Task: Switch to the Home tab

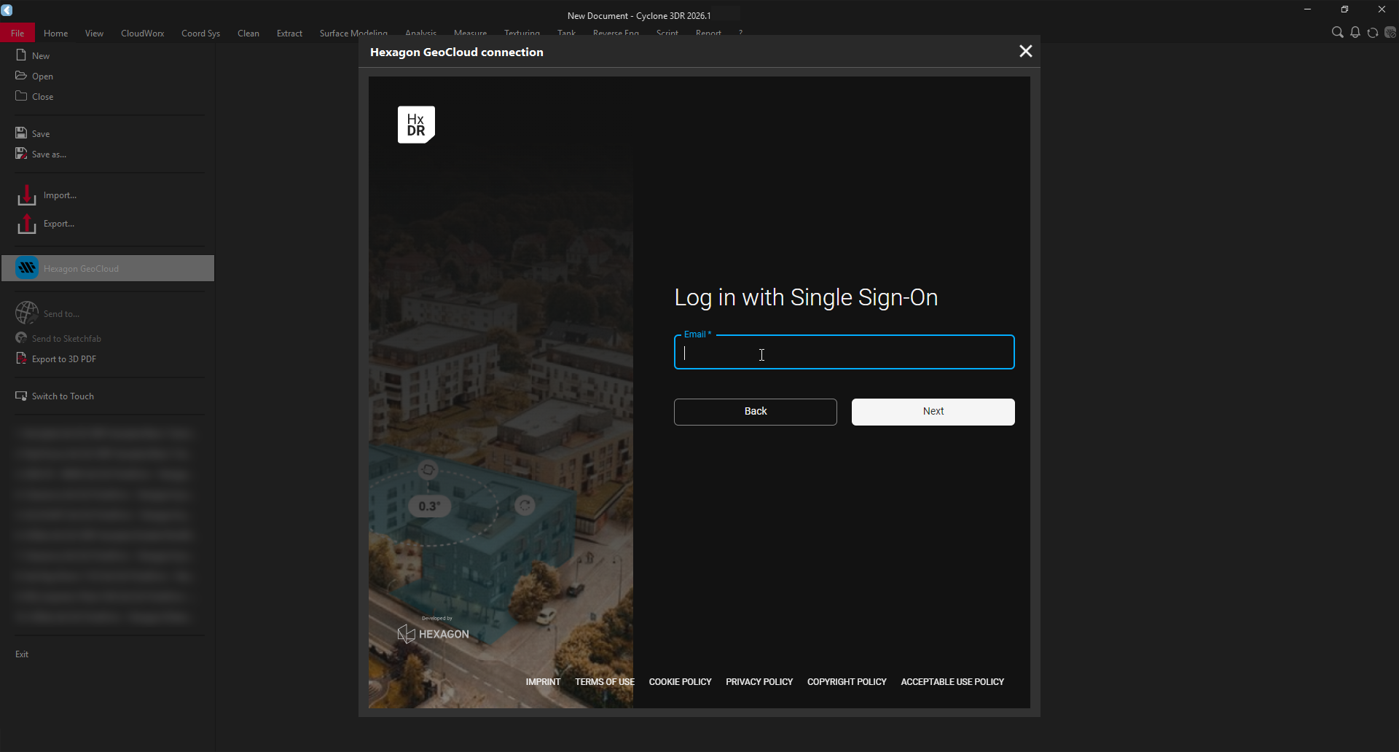Action: (56, 33)
